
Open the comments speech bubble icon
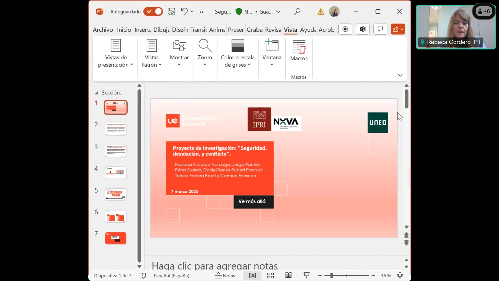coord(380,29)
